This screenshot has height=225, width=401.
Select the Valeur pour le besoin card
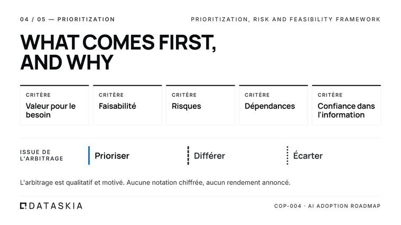(54, 105)
